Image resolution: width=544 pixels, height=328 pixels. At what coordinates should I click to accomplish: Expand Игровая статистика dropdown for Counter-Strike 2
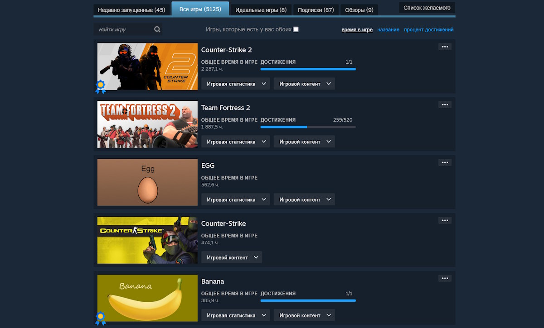236,84
